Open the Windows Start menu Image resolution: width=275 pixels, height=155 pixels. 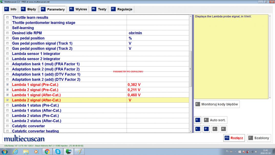4,151
